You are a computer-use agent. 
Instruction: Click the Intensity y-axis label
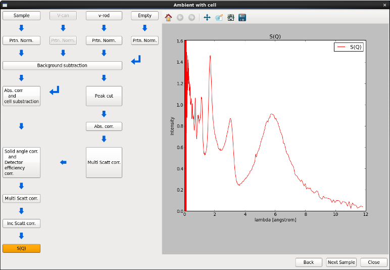172,126
